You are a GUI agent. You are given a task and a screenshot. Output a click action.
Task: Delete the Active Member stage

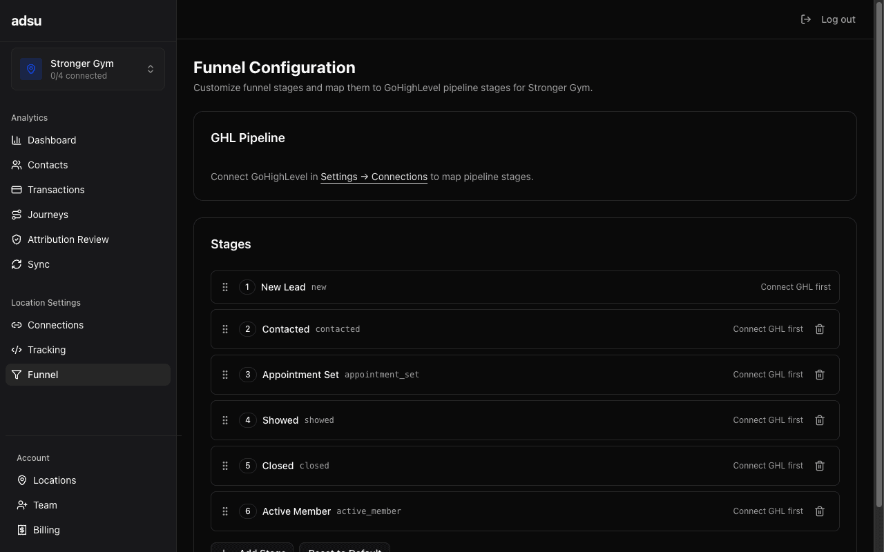[x=820, y=511]
